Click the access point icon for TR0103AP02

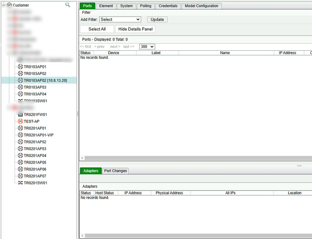pos(20,73)
